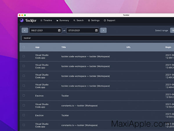Viewport: 174px width, 131px height.
Task: Check the first constants.ts row checkbox
Action: [x=24, y=105]
